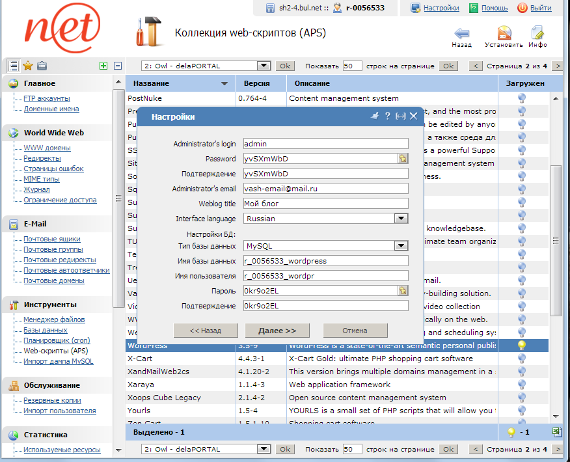The image size is (570, 462).
Task: Click the Выйти logout link
Action: point(540,8)
